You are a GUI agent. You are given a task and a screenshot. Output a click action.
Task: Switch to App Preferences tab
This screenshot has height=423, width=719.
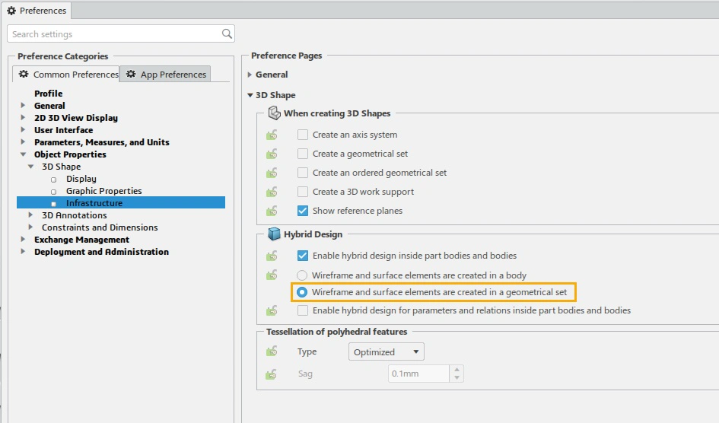point(165,75)
